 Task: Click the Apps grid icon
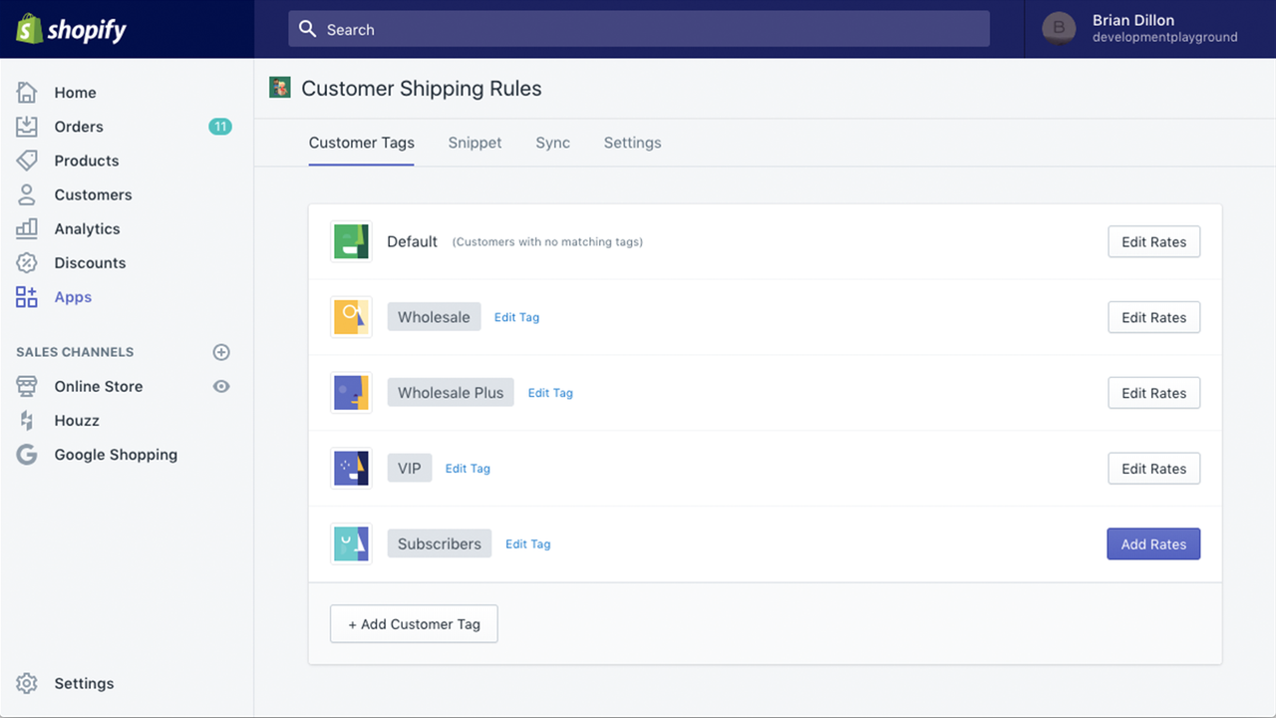coord(27,297)
